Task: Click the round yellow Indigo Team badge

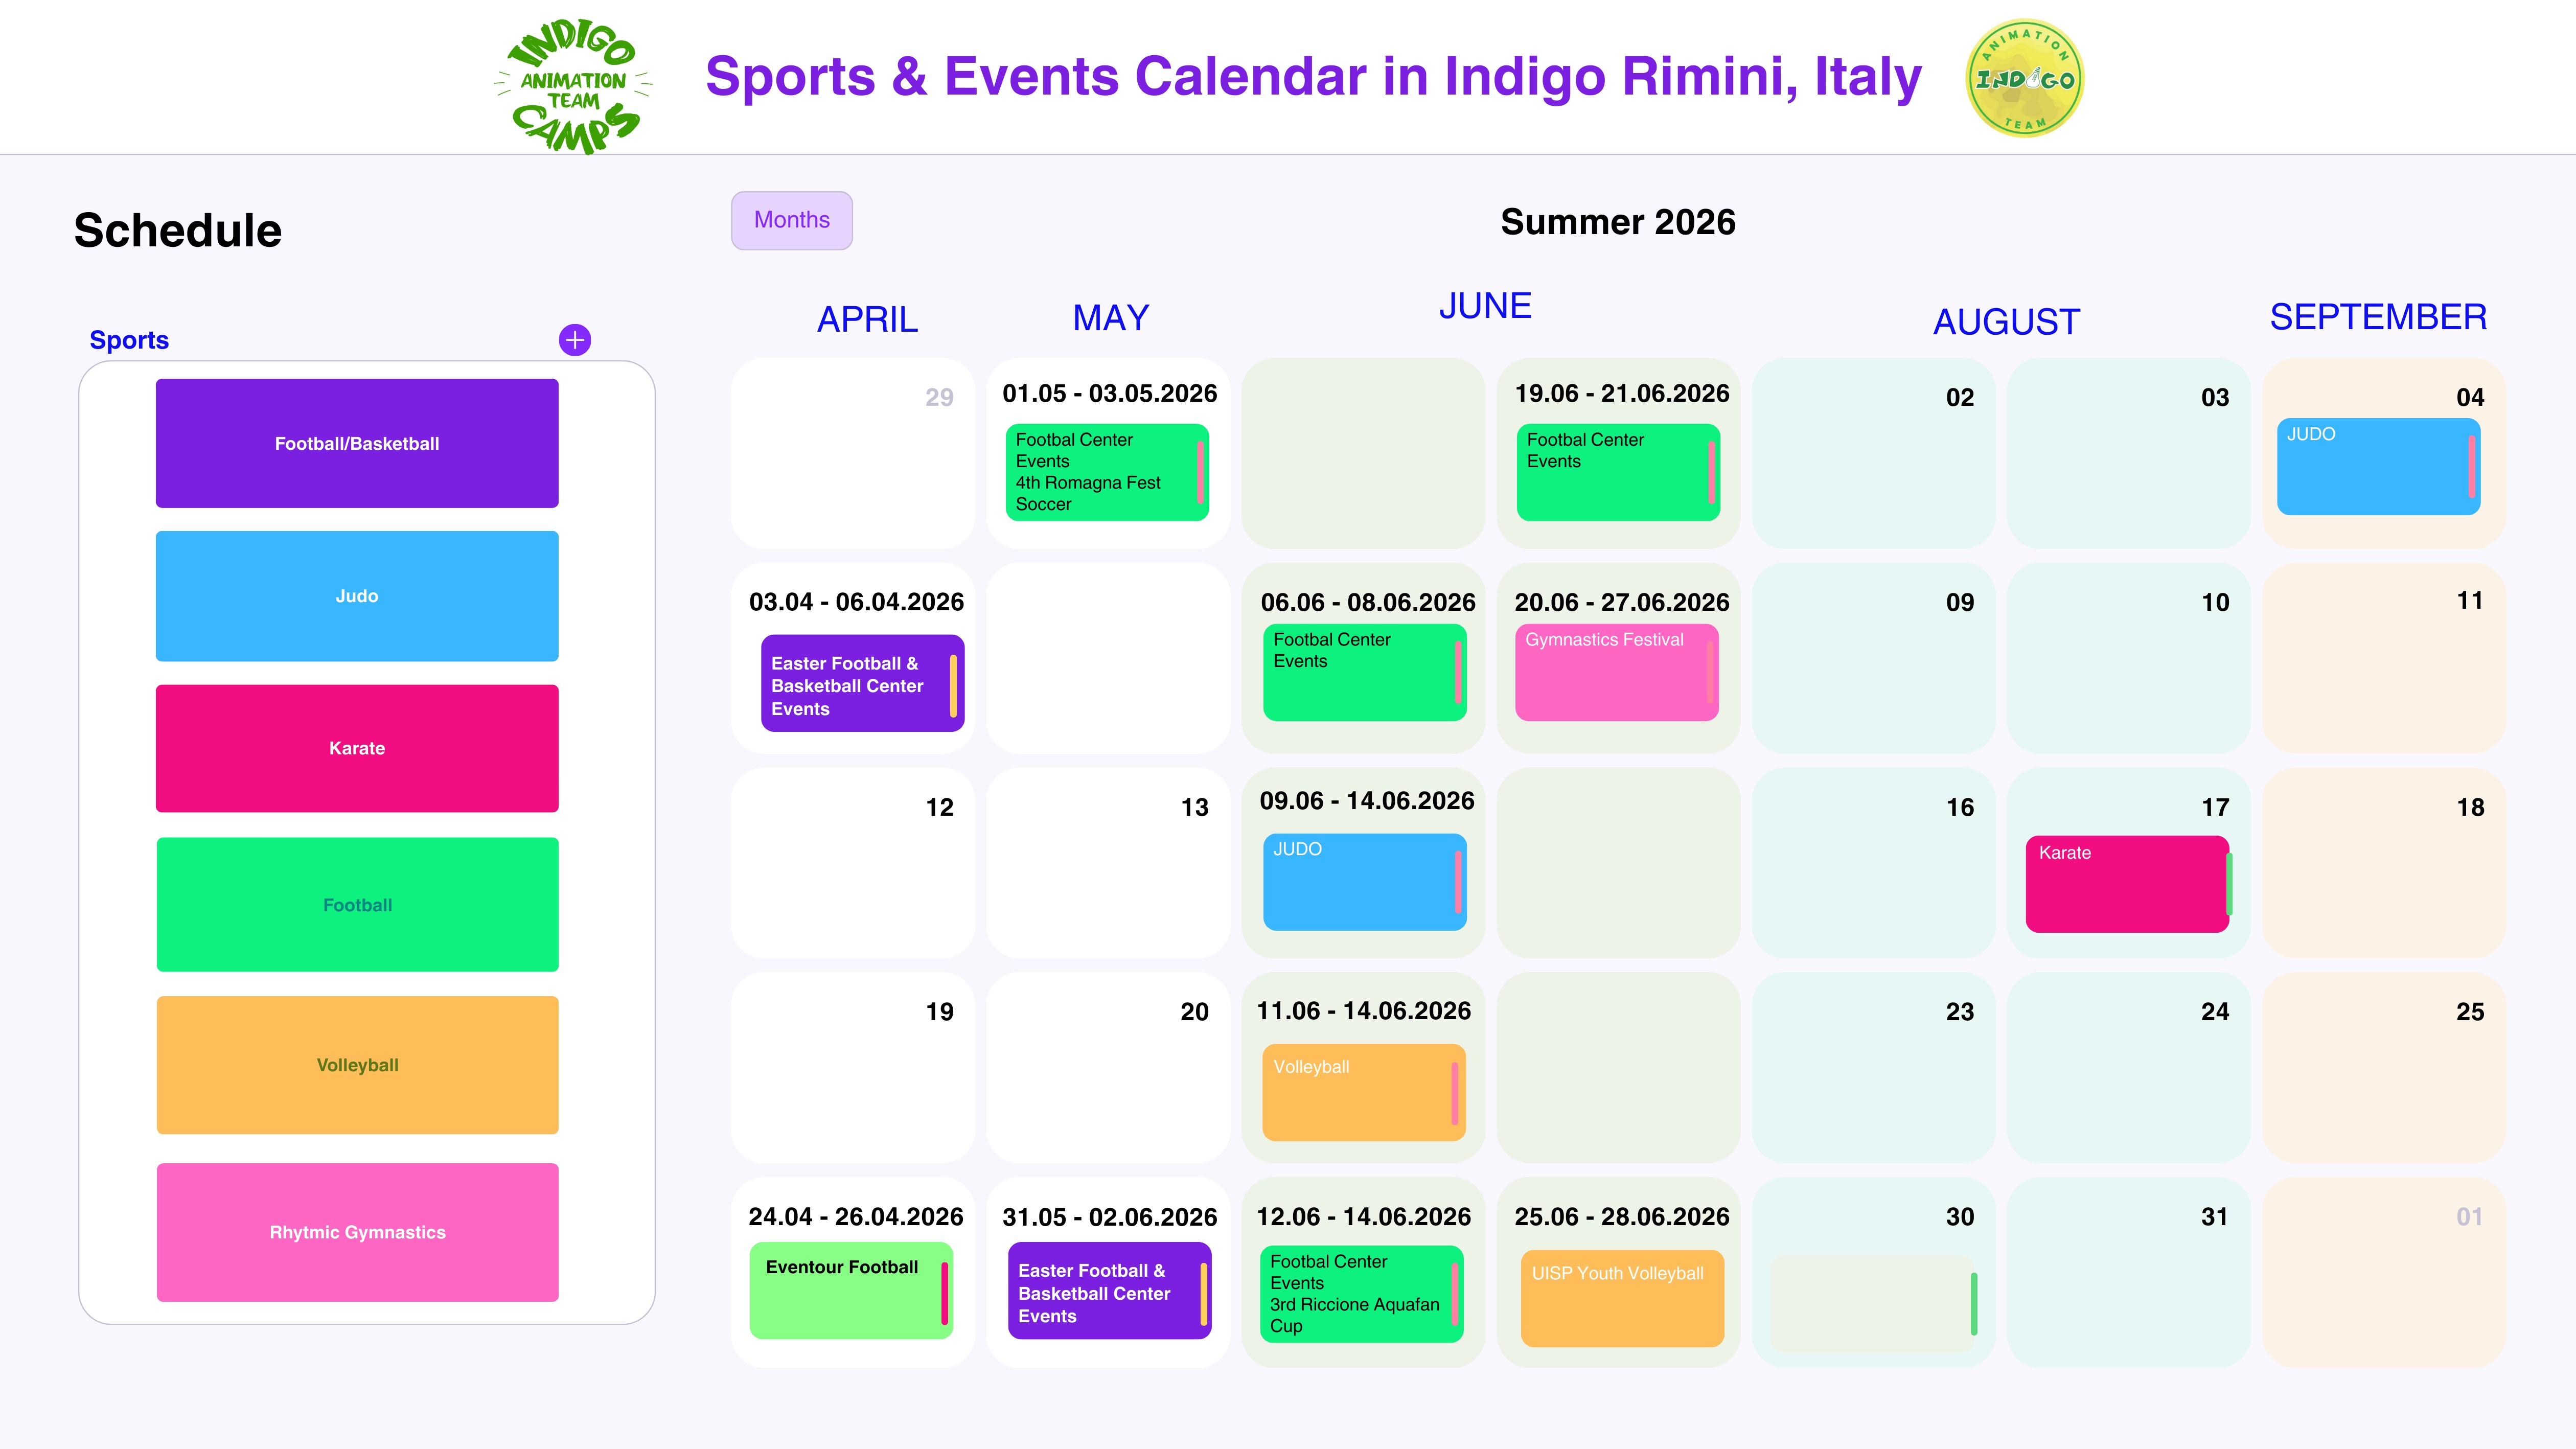Action: (x=2024, y=79)
